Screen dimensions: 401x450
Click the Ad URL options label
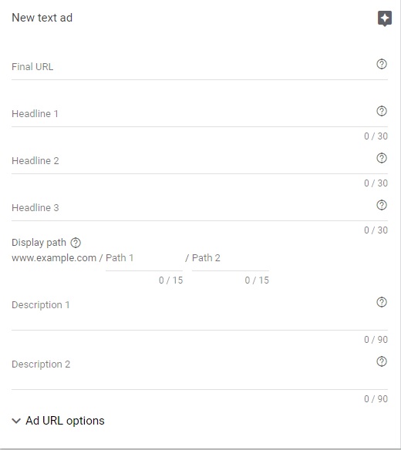click(x=65, y=421)
